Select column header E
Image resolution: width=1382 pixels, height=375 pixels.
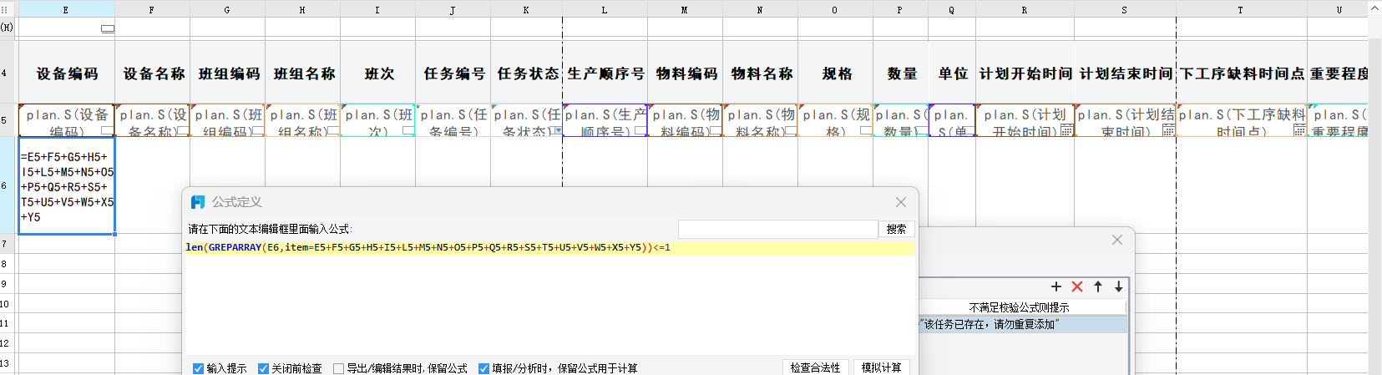tap(66, 9)
